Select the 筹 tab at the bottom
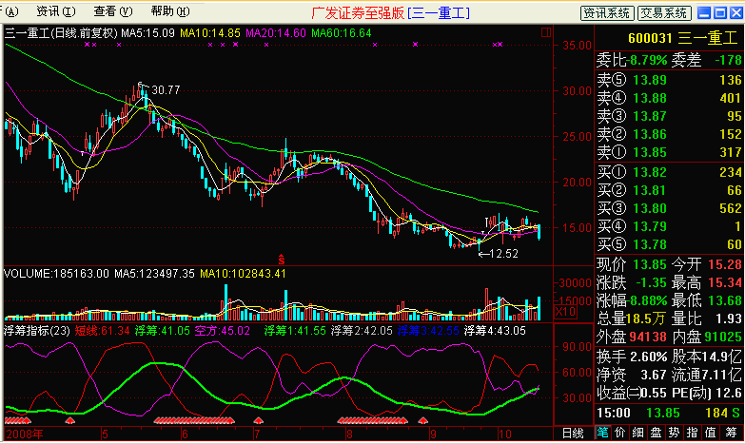Viewport: 745px width, 444px height. click(731, 433)
